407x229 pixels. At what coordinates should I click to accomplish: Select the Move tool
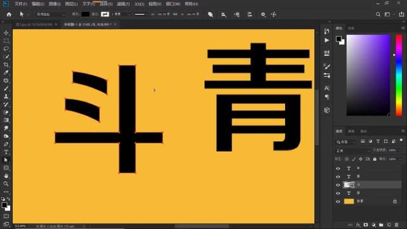(6, 33)
